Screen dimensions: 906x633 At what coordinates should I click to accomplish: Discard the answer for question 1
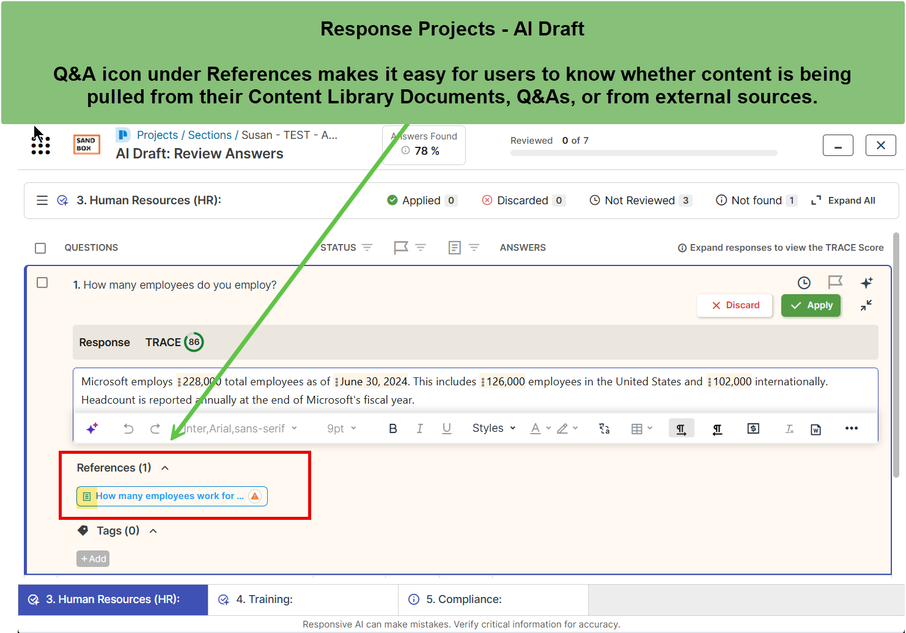pos(735,305)
